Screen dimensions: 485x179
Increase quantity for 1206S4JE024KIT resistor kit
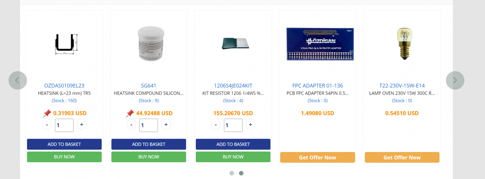(250, 125)
